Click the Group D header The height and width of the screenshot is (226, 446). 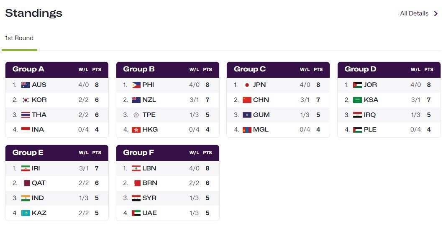coord(360,69)
